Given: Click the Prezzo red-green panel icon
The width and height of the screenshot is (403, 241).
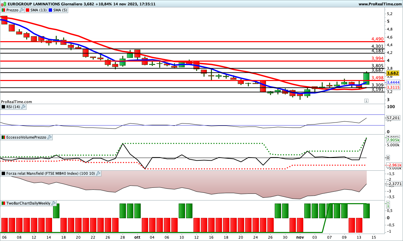Looking at the screenshot, I should pyautogui.click(x=4, y=10).
